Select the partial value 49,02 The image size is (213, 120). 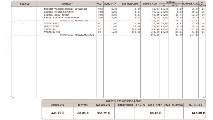point(155,12)
